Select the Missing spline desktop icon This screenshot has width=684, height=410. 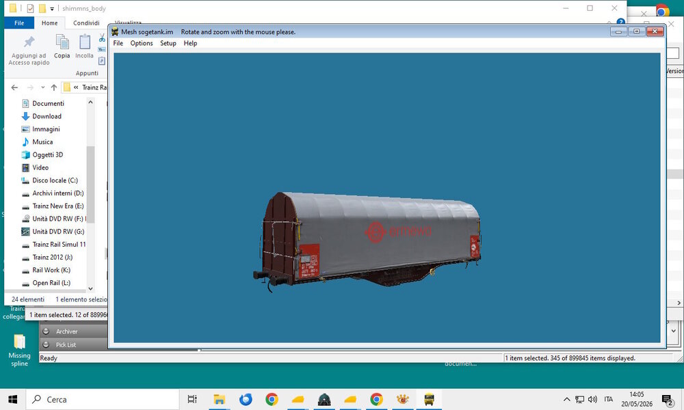(x=19, y=351)
